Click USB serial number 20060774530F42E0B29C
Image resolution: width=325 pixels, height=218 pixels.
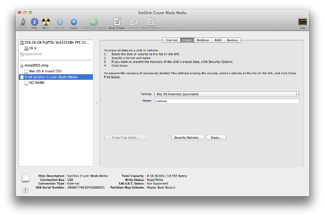pos(86,188)
